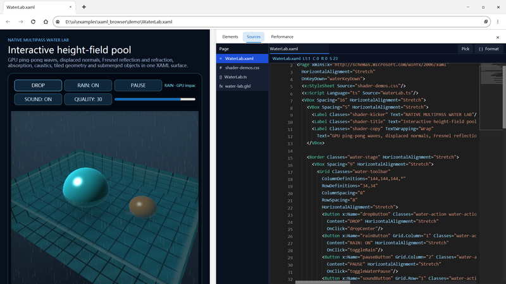Open a new tab with the plus button

[84, 7]
